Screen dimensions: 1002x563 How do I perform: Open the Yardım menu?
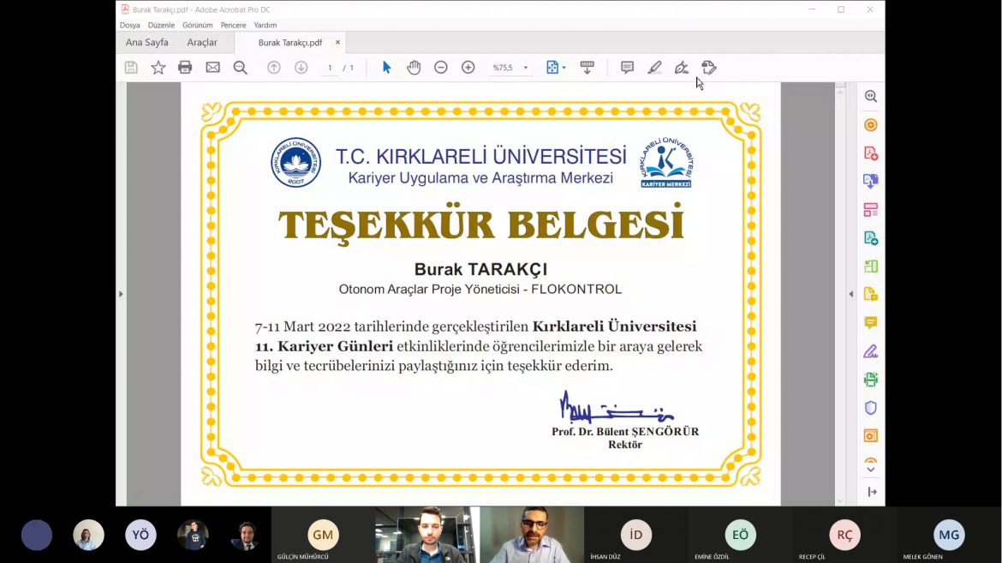pos(265,25)
